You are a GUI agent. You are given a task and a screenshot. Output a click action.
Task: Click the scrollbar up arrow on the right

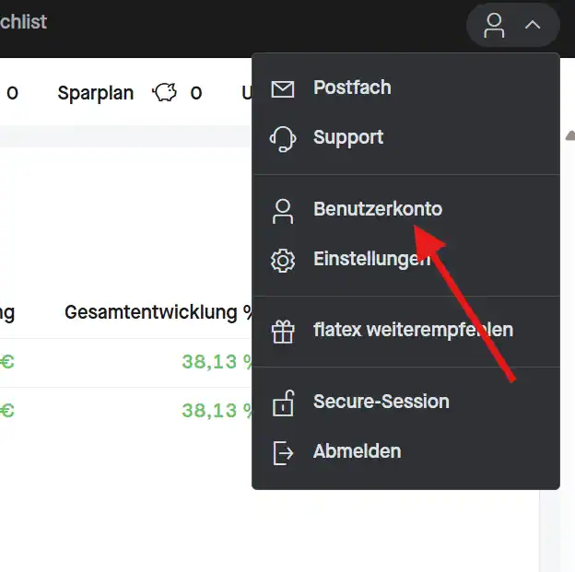(x=569, y=135)
